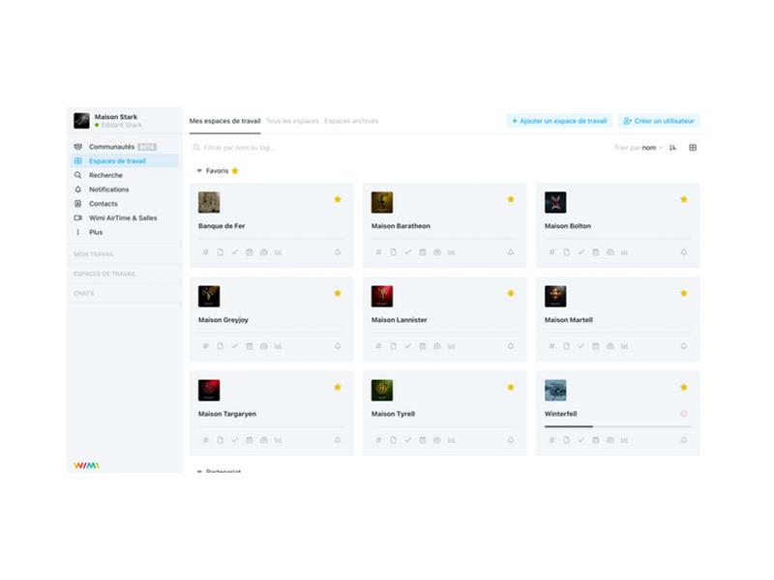Open the chart icon on Maison Lannister card
Viewport: 774px width, 580px height.
(451, 346)
